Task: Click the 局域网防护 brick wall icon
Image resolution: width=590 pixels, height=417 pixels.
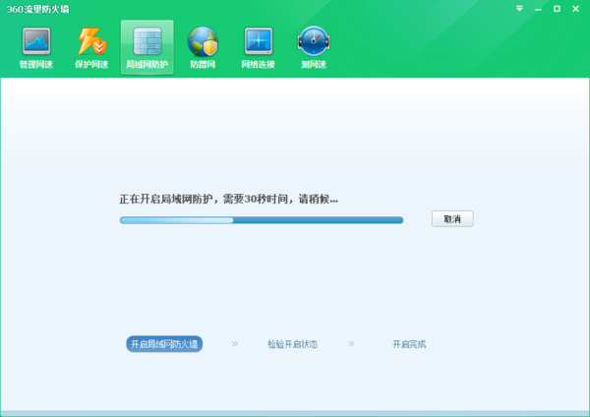Action: 147,41
